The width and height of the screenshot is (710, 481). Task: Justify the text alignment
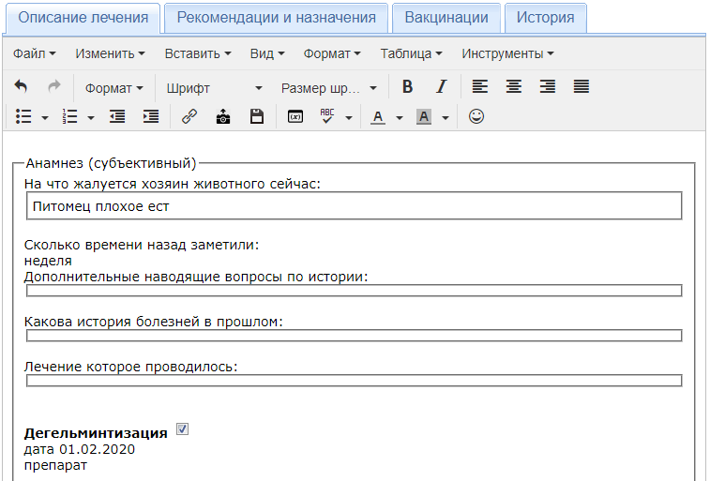pyautogui.click(x=581, y=87)
